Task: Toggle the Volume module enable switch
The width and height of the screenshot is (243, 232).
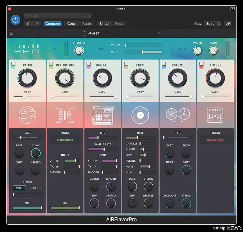Action: [164, 65]
